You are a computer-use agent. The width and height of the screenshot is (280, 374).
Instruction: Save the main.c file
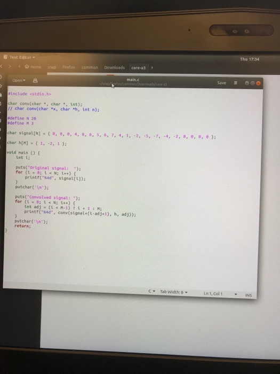click(x=221, y=83)
